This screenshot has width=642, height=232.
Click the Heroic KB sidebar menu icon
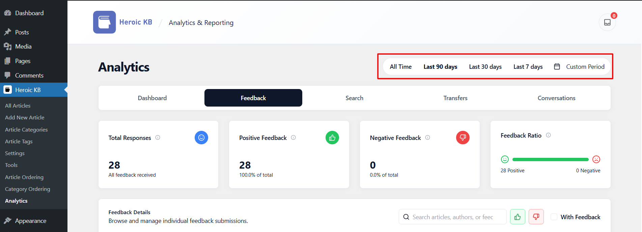[x=7, y=90]
